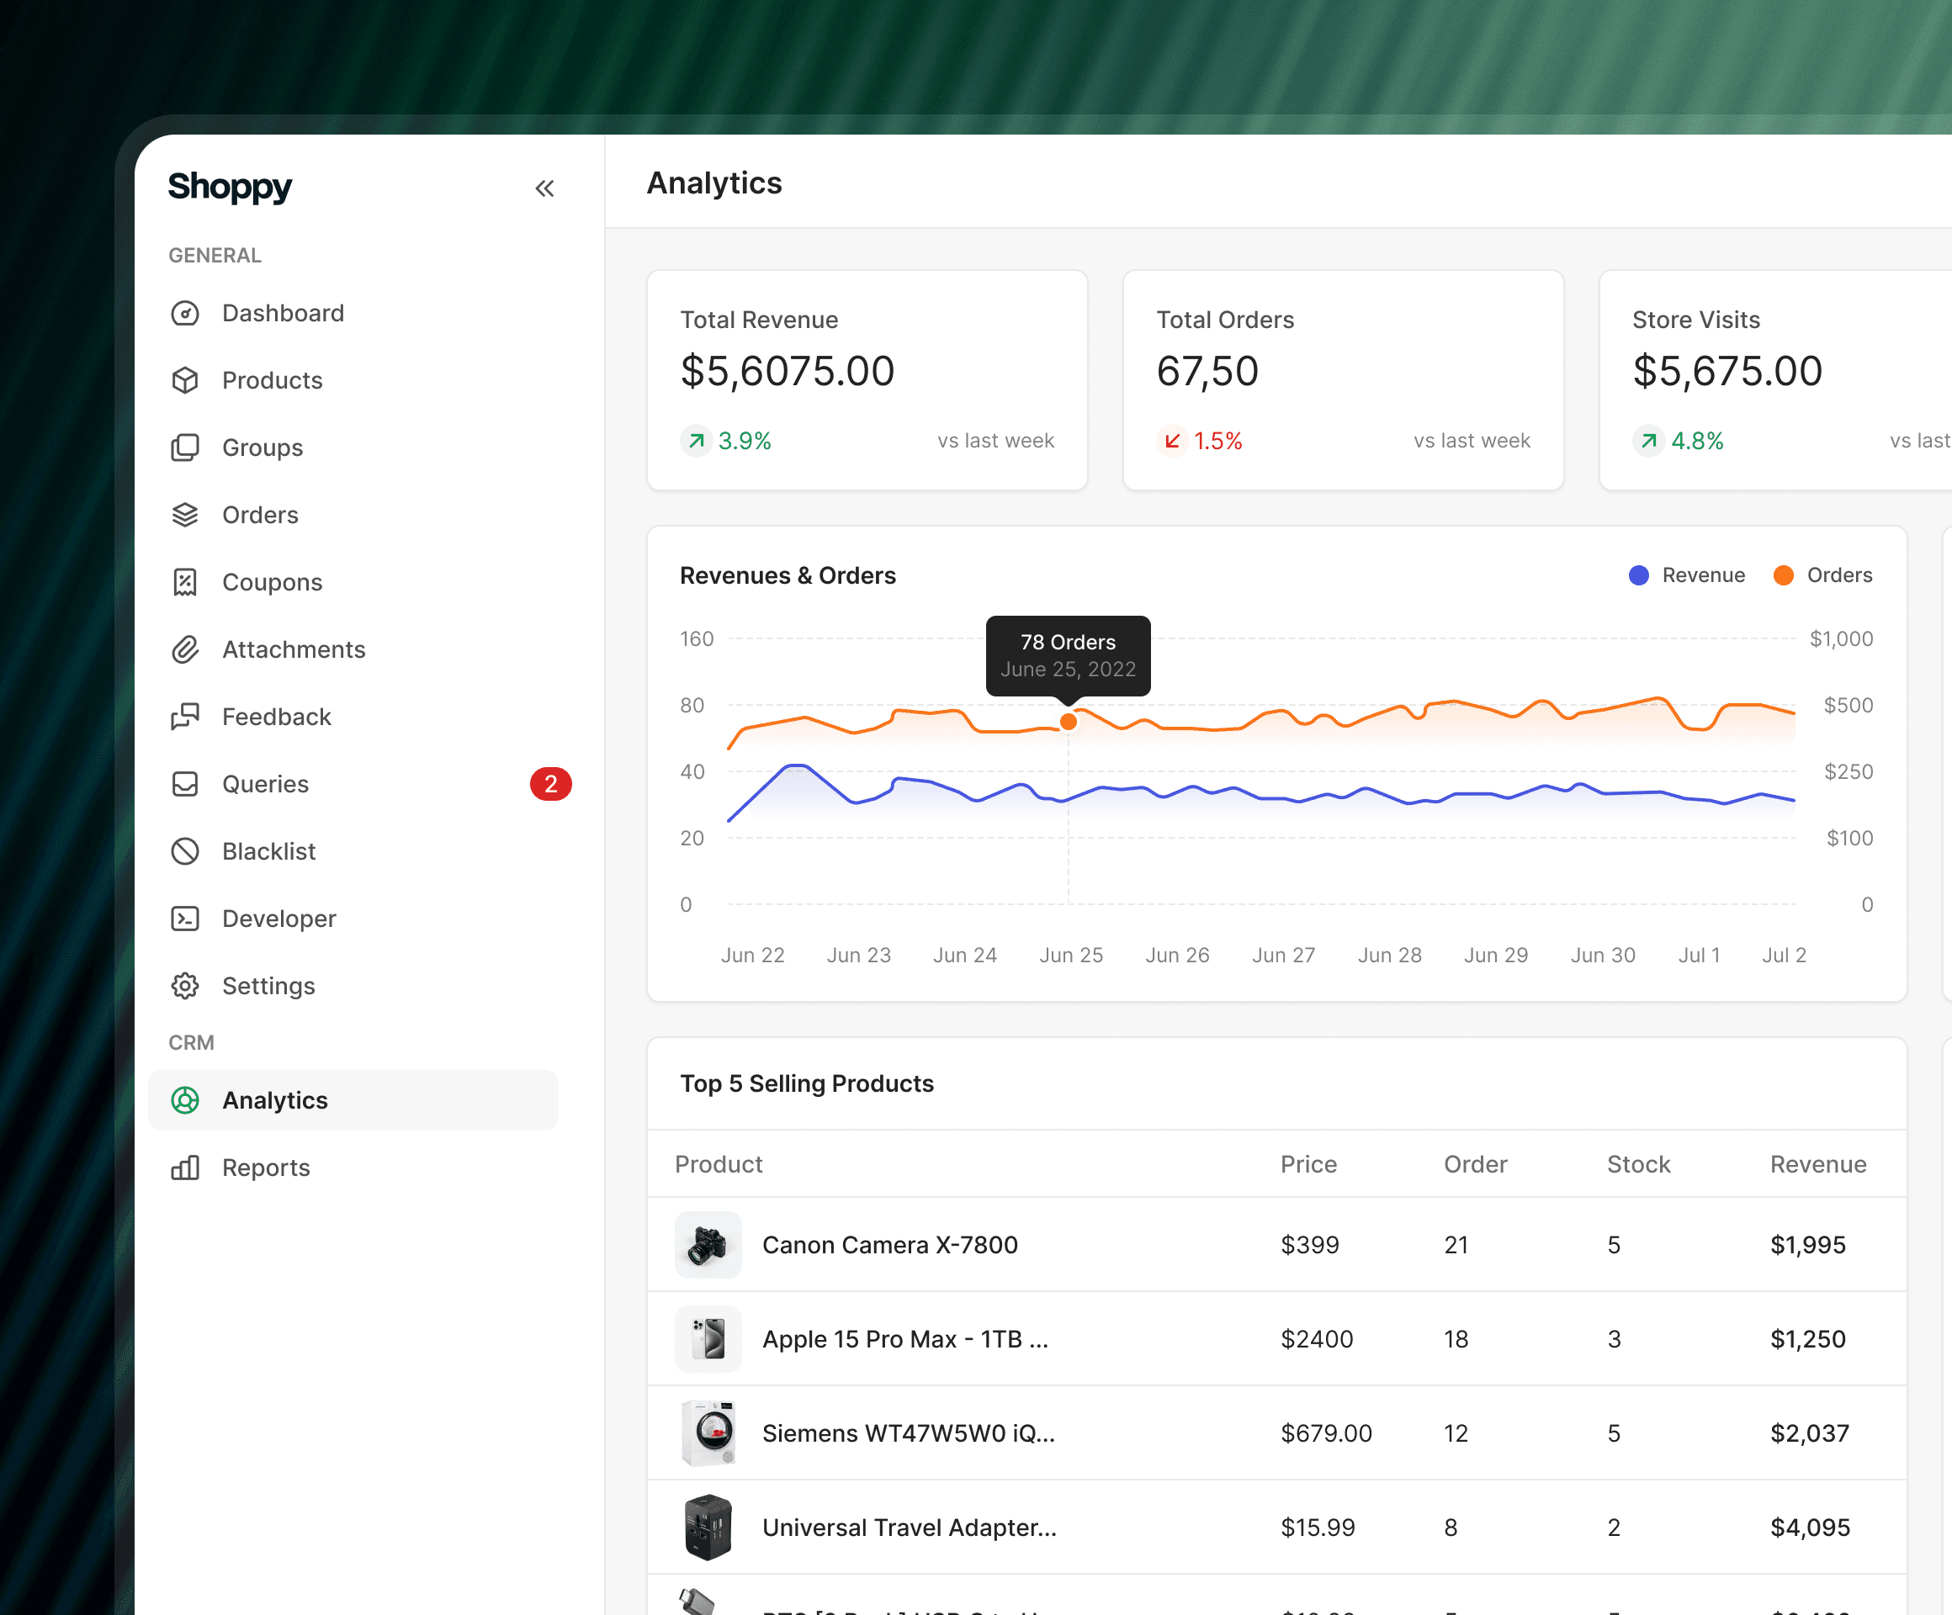The width and height of the screenshot is (1952, 1615).
Task: Click the Dashboard gauge icon
Action: (x=185, y=313)
